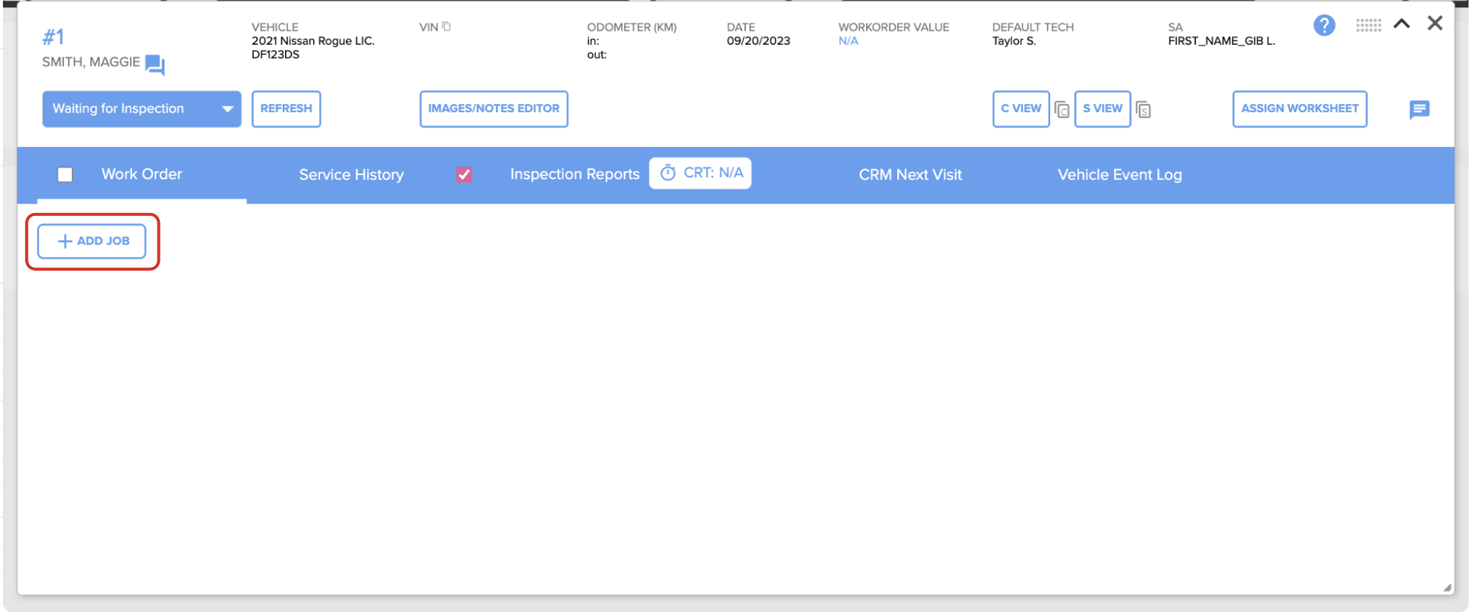Toggle the Work Order checkbox
The image size is (1470, 612).
pos(65,174)
